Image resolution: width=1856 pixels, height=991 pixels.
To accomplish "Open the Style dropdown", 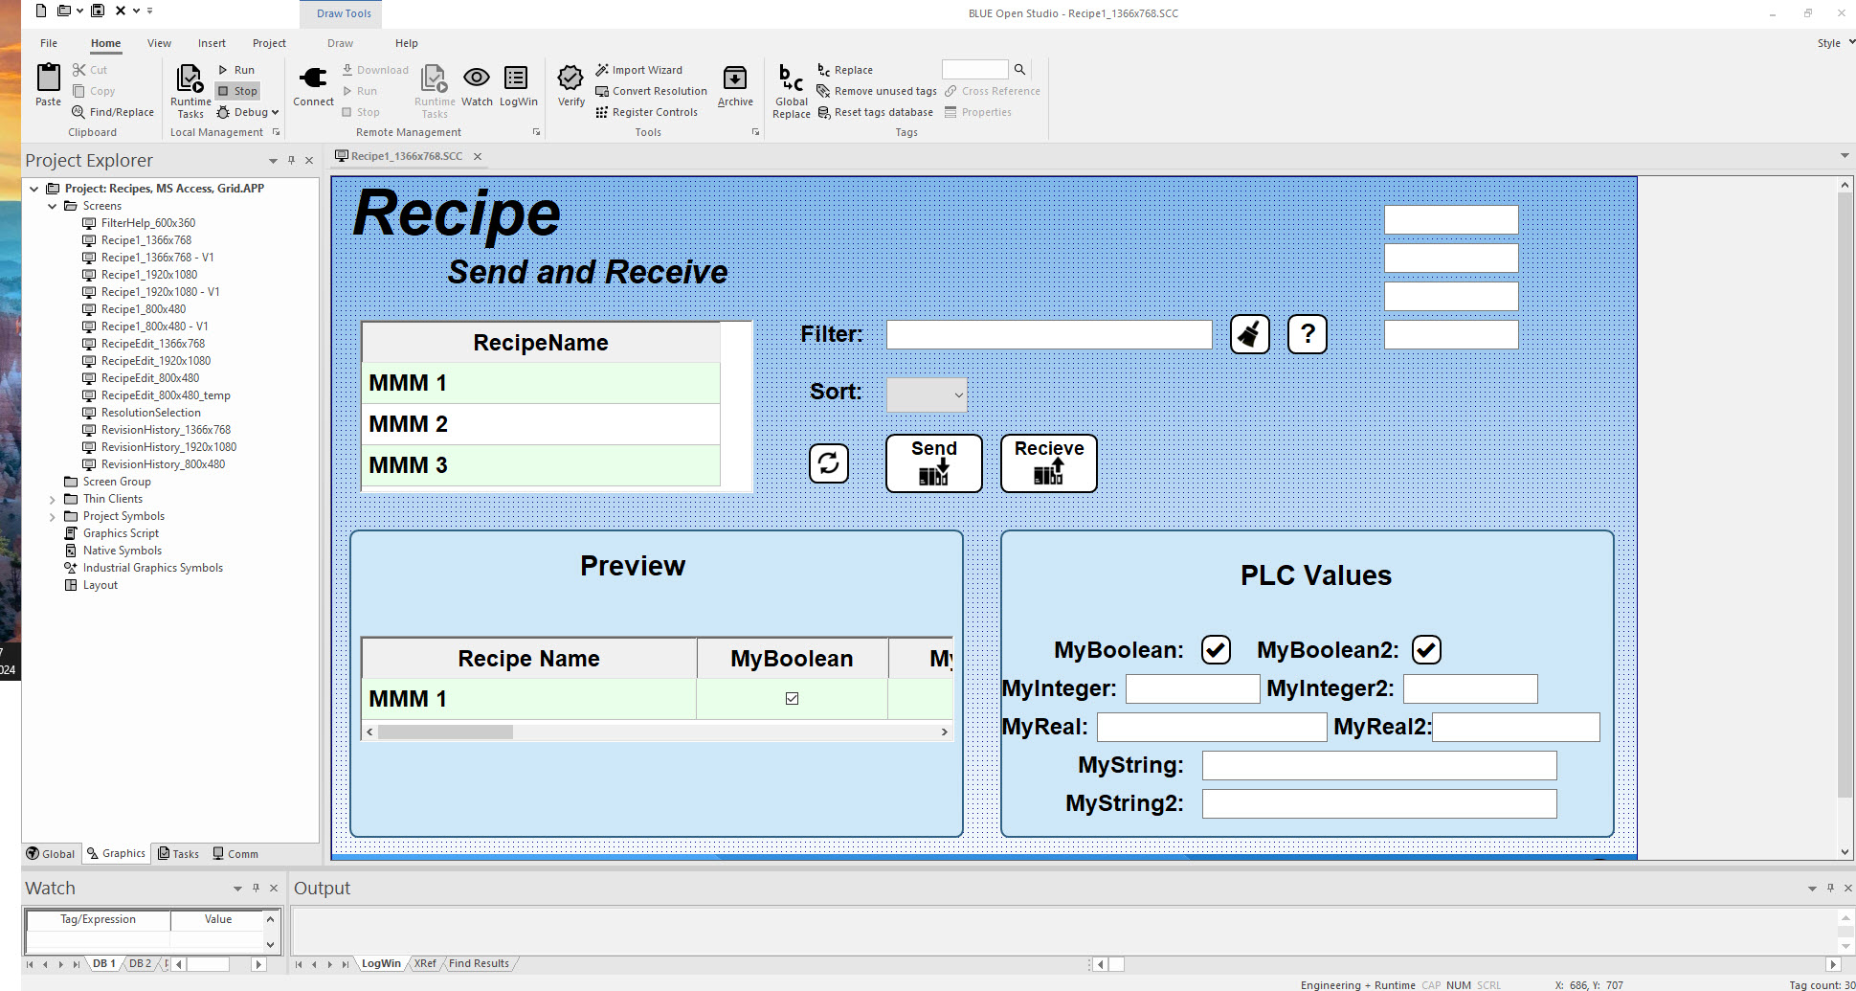I will pos(1836,43).
